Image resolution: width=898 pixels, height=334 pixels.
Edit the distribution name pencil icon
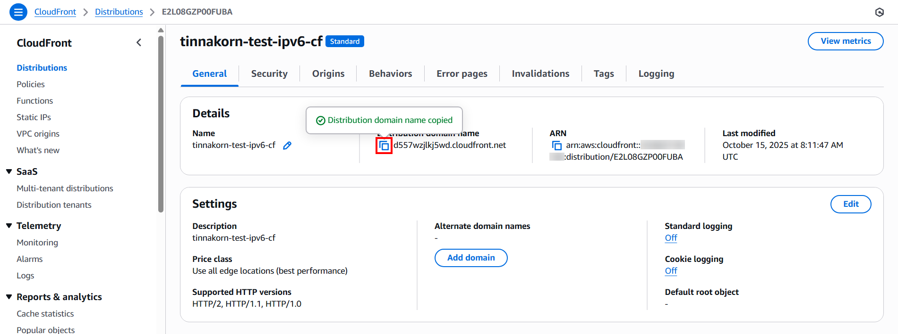(287, 146)
